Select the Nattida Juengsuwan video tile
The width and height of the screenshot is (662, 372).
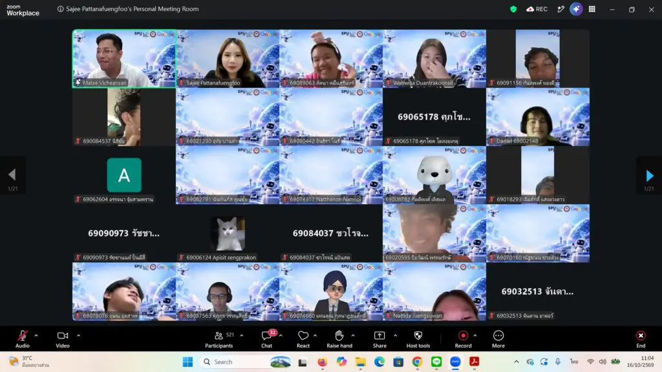[x=434, y=291]
